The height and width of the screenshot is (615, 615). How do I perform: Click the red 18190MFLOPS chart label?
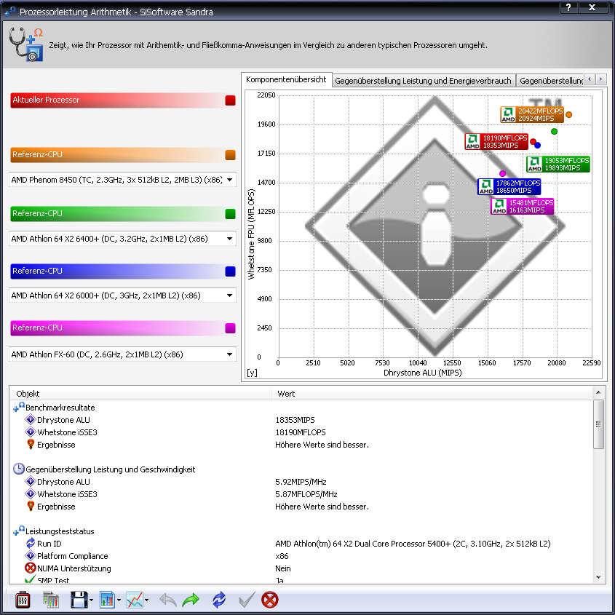click(x=496, y=142)
